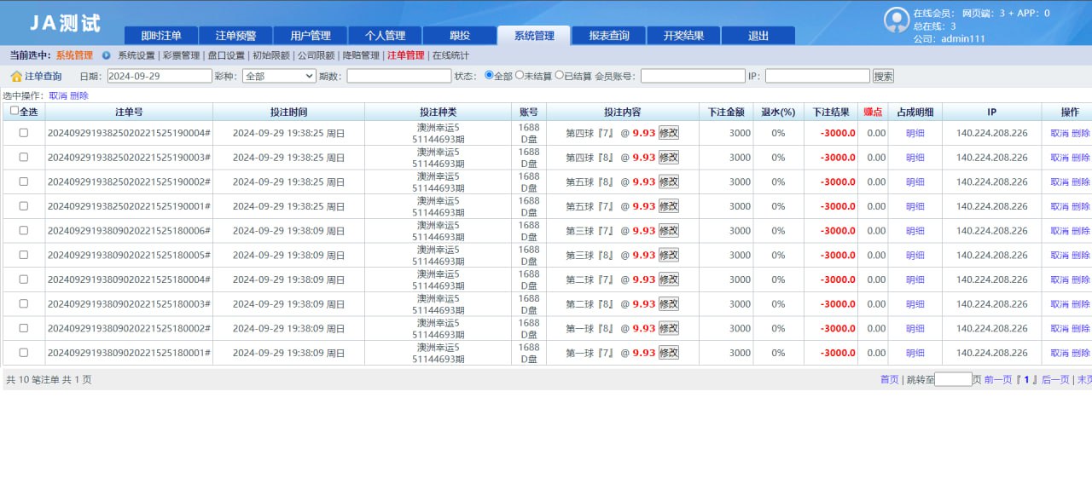1092x484 pixels.
Task: Check the first bet row checkbox
Action: tap(24, 133)
